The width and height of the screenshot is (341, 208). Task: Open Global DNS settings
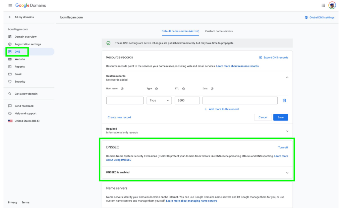322,17
